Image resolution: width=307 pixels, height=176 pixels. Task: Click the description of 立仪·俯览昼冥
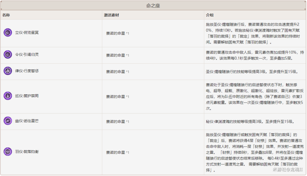coord(253,33)
